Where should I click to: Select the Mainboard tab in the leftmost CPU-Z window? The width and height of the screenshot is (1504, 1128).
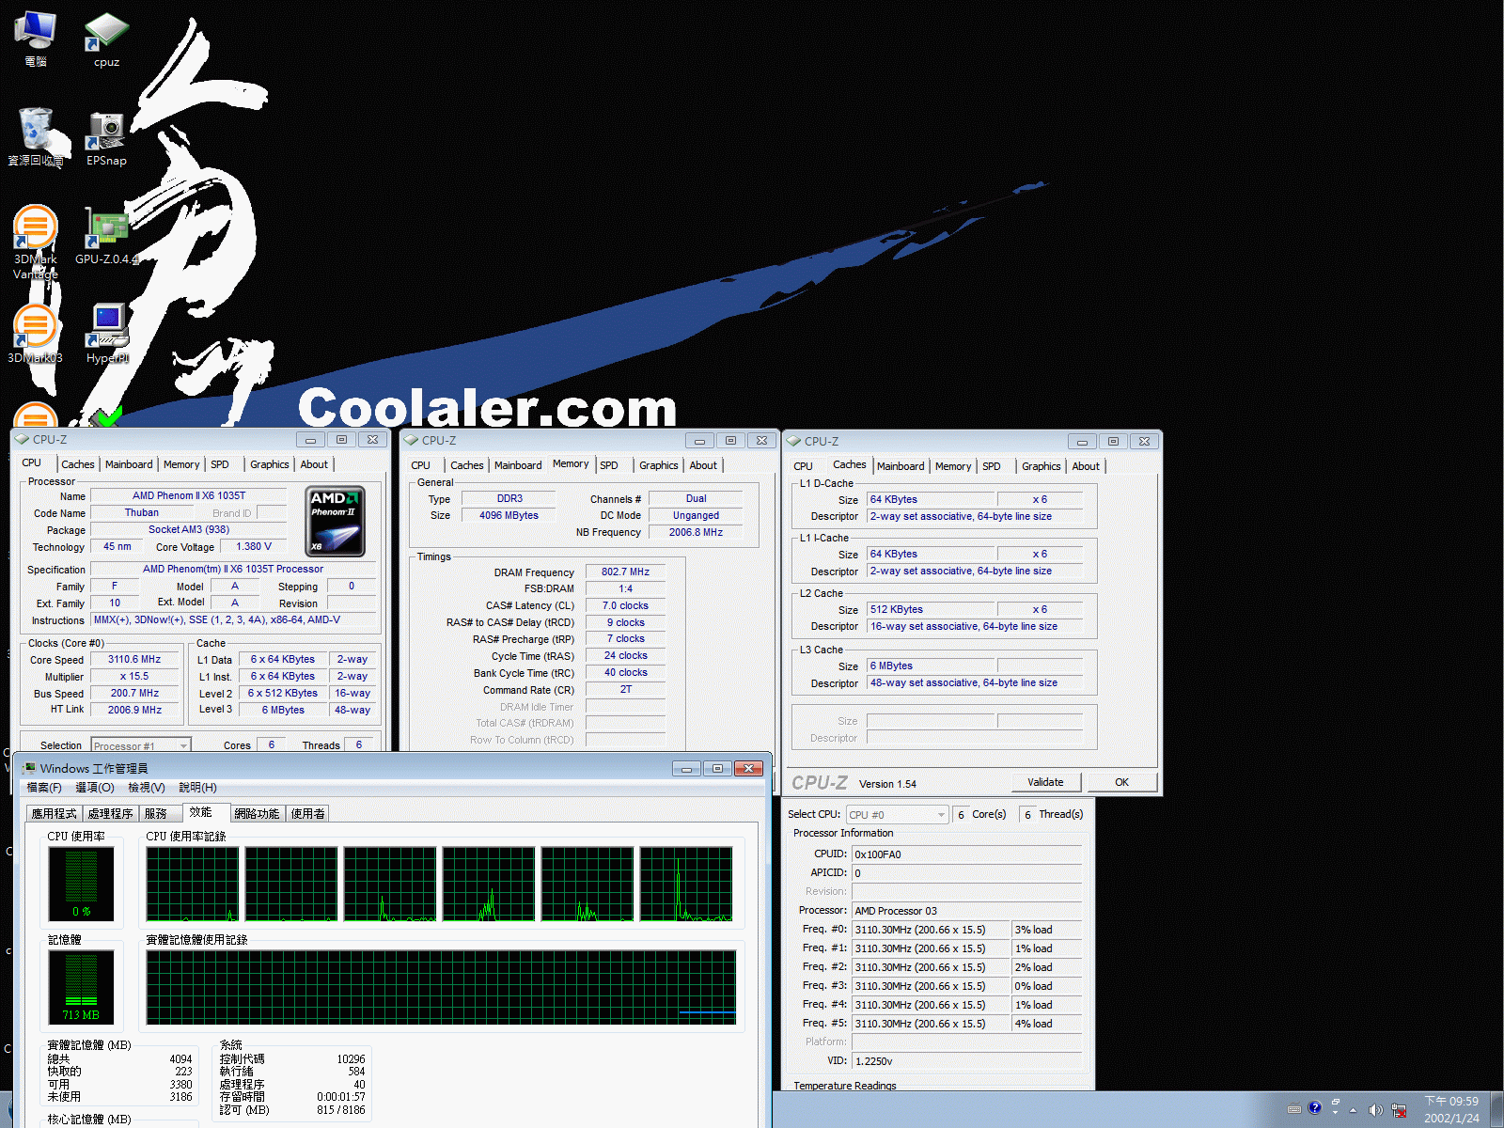coord(129,464)
